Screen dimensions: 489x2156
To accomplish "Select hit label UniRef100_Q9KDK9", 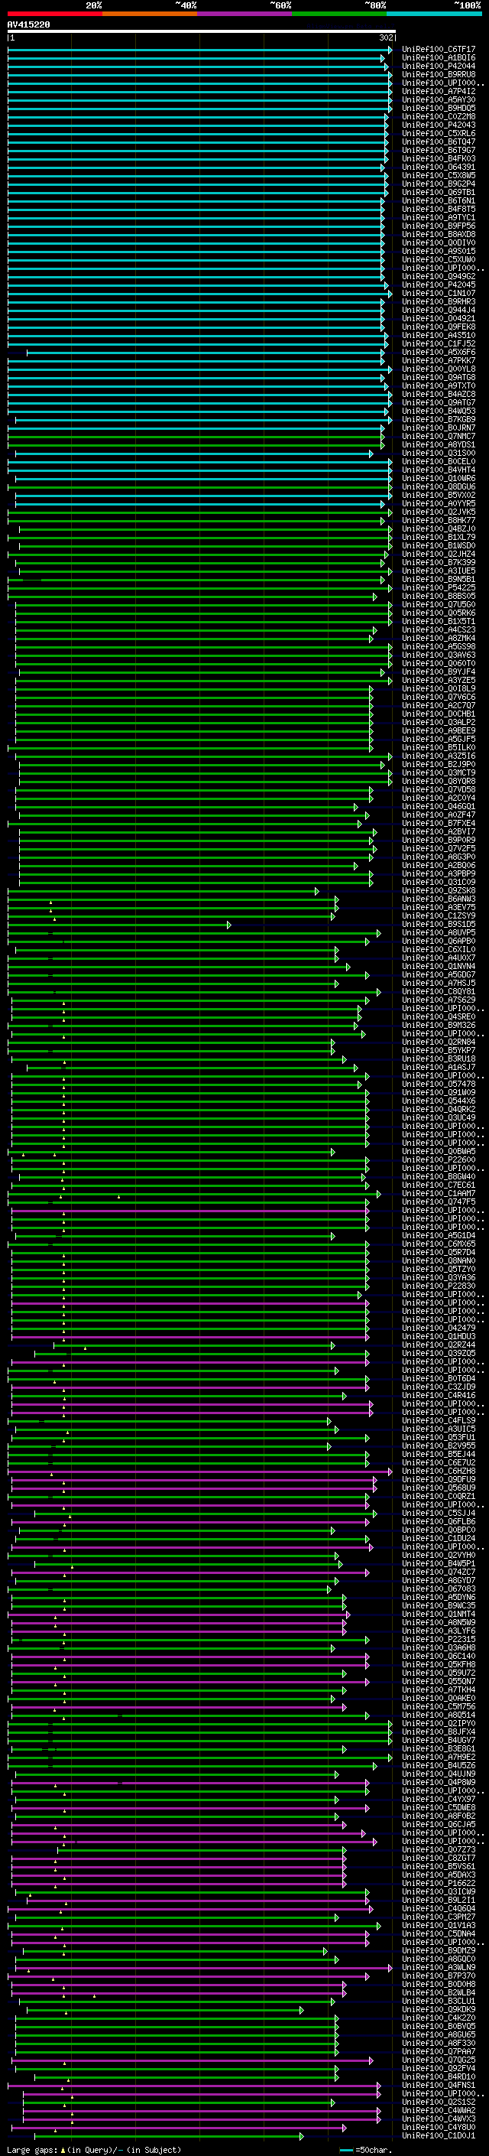I will 439,2009.
